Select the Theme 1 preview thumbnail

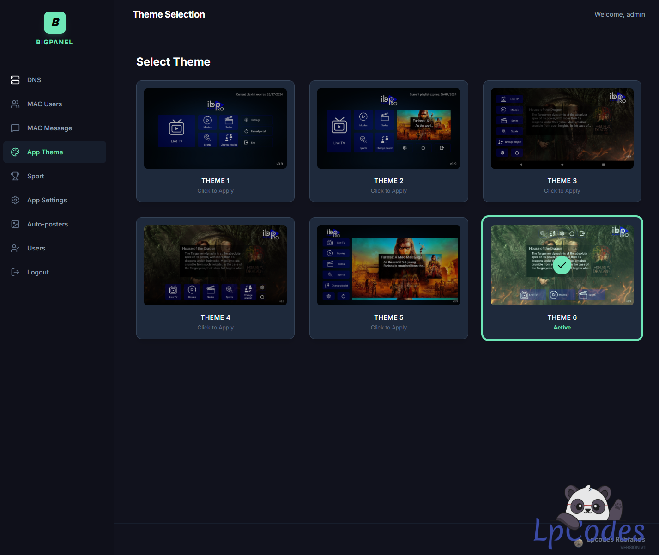click(215, 128)
